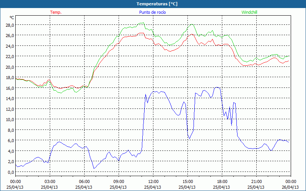Click the 8,0 y-axis value
Image resolution: width=306 pixels, height=191 pixels.
tap(11, 130)
